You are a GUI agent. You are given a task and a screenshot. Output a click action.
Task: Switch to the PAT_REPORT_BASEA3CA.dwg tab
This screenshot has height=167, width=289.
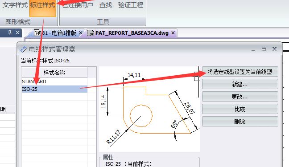132,33
